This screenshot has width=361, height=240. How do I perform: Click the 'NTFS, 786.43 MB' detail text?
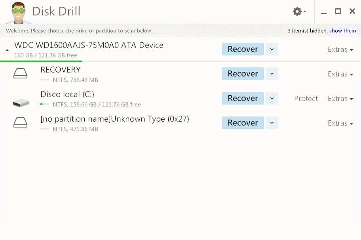point(75,80)
